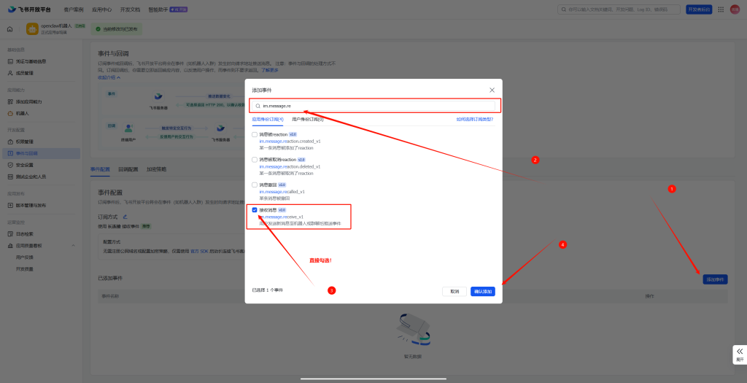Click the 版本管理与发布 sidebar icon
This screenshot has width=747, height=383.
point(10,205)
